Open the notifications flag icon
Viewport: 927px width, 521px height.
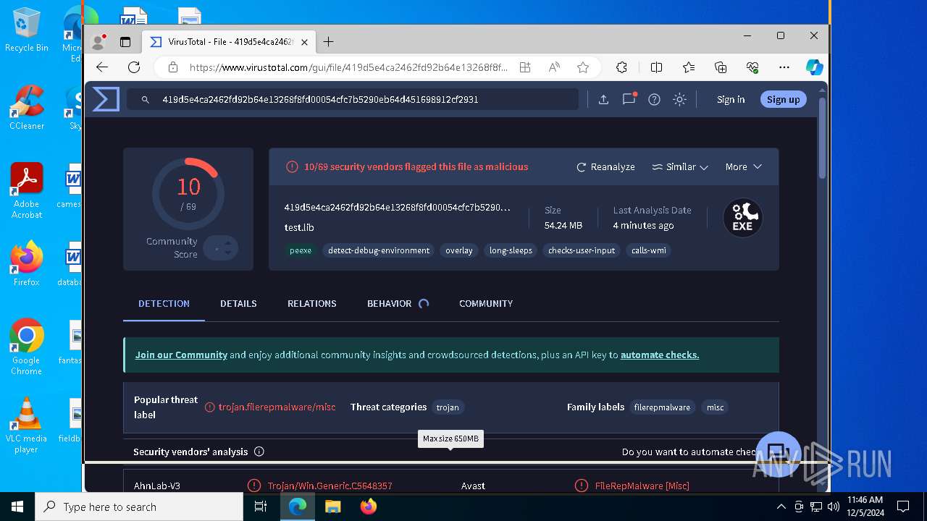click(629, 99)
